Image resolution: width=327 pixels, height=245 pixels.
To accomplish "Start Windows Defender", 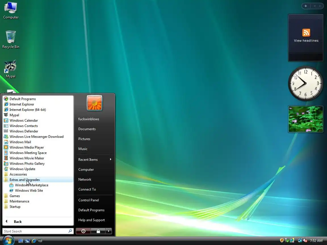I will click(x=38, y=131).
